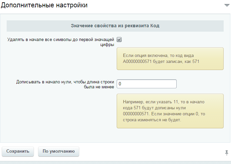Click the pin icon in bottom bar
The height and width of the screenshot is (164, 231).
[x=227, y=152]
